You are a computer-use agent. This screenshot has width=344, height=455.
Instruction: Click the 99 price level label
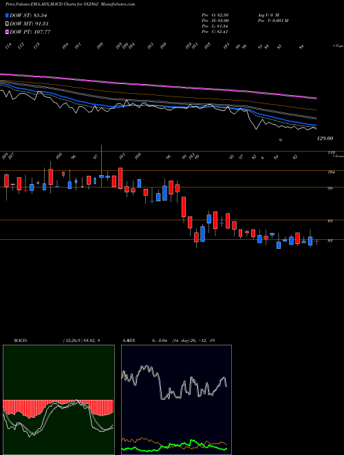330,189
